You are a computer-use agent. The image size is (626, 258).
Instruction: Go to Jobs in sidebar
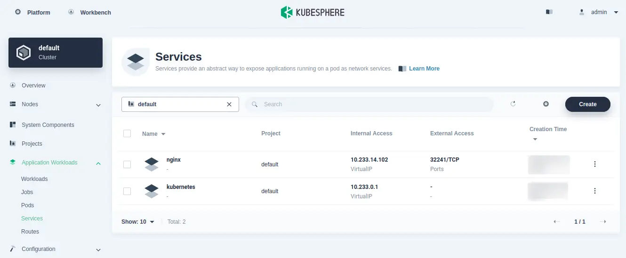[x=27, y=192]
